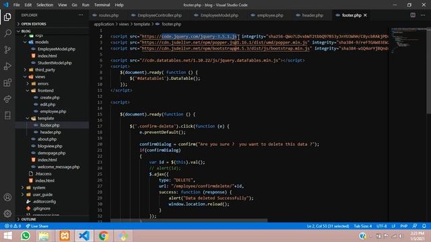
Task: Open Explorer views and more actions ellipsis
Action: pos(81,15)
